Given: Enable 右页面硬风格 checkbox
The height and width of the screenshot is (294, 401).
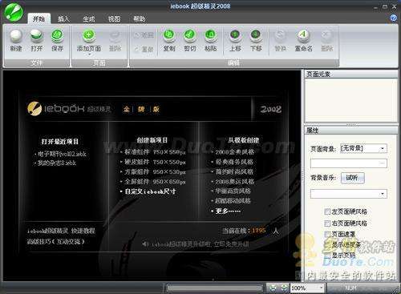Looking at the screenshot, I should (x=327, y=223).
